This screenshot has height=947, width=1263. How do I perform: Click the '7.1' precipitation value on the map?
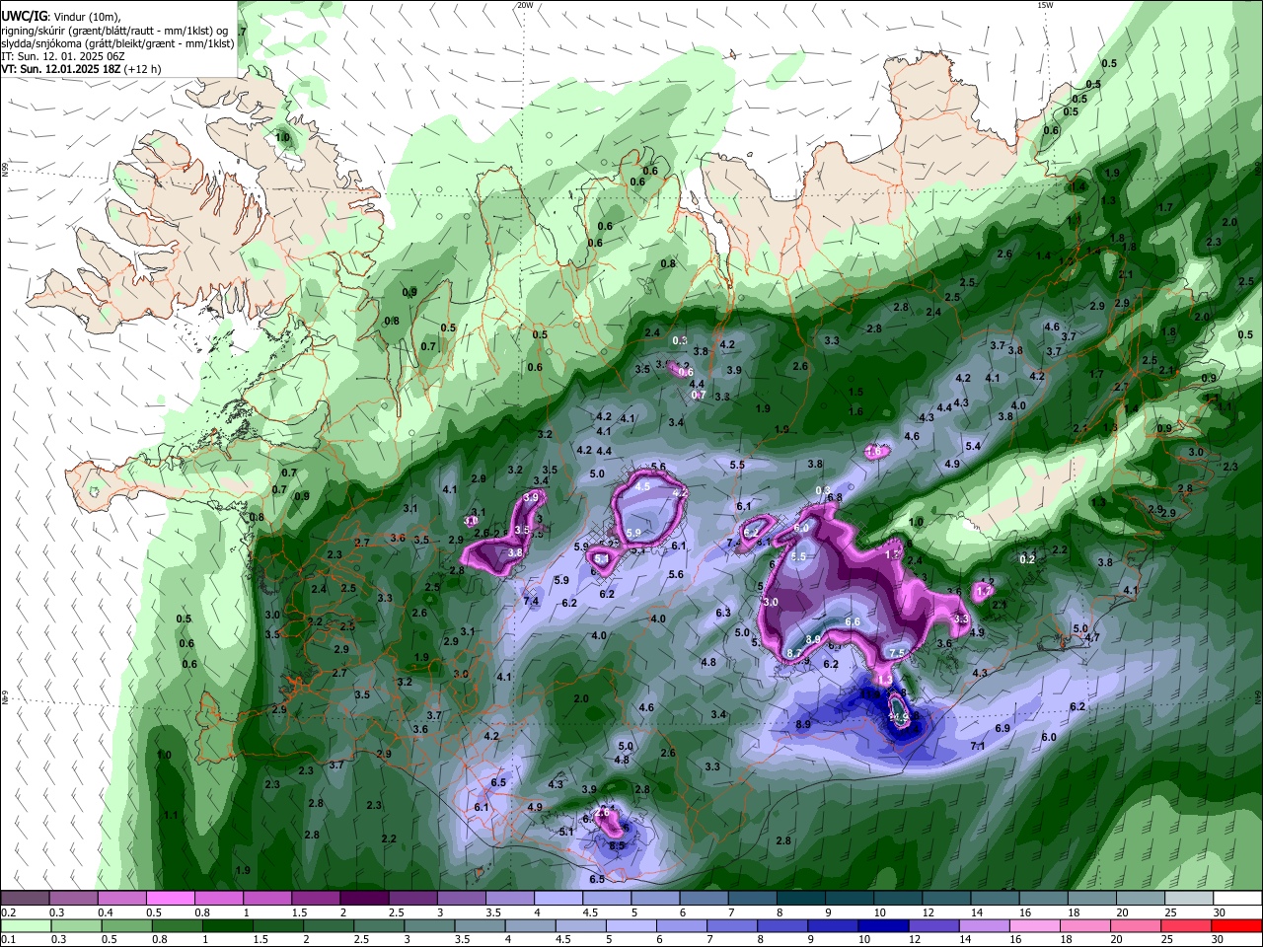[978, 746]
